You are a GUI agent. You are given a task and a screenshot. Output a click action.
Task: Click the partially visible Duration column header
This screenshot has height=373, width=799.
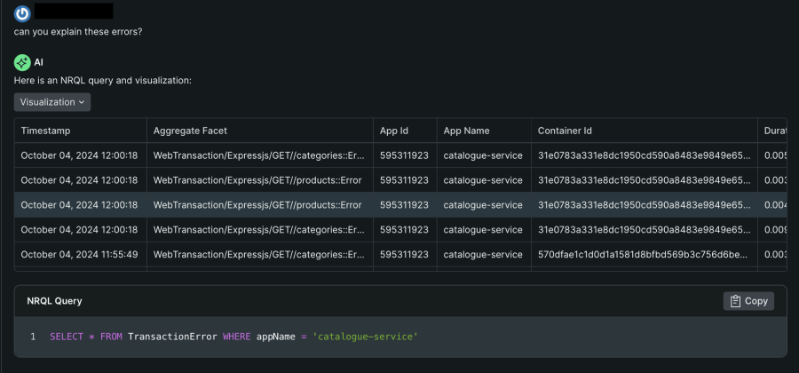(773, 131)
